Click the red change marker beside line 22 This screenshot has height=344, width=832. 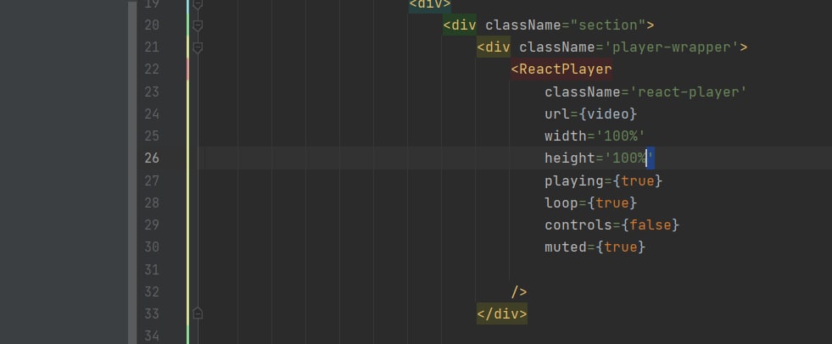click(x=187, y=69)
